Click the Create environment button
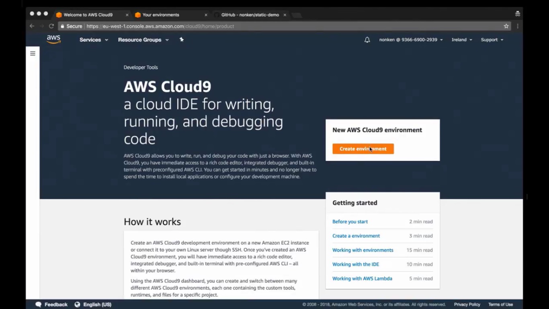The height and width of the screenshot is (309, 549). pyautogui.click(x=363, y=149)
